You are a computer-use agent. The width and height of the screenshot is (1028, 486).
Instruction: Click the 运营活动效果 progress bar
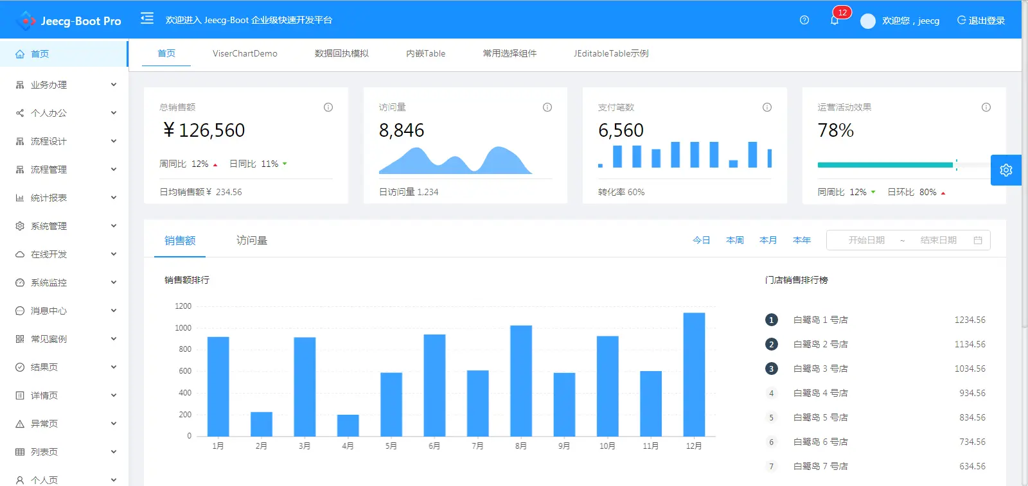click(887, 165)
